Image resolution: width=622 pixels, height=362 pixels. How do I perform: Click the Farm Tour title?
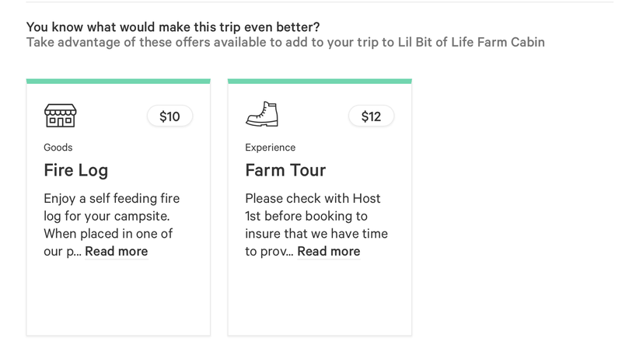pos(285,170)
